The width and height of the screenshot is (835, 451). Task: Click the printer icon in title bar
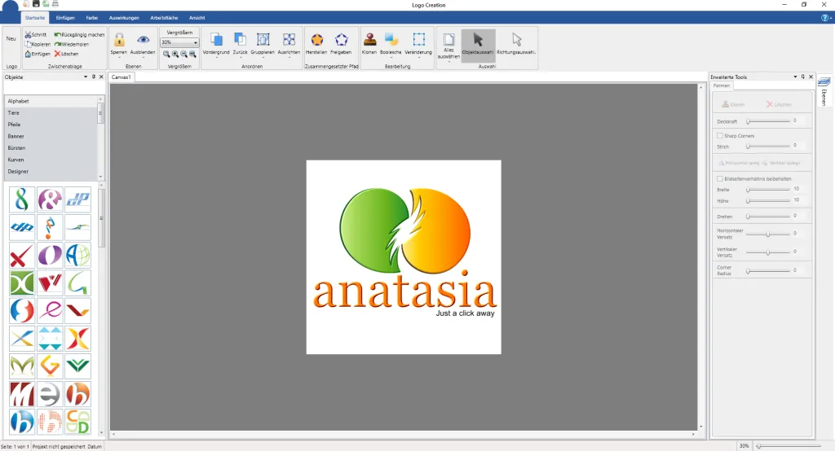pyautogui.click(x=55, y=4)
